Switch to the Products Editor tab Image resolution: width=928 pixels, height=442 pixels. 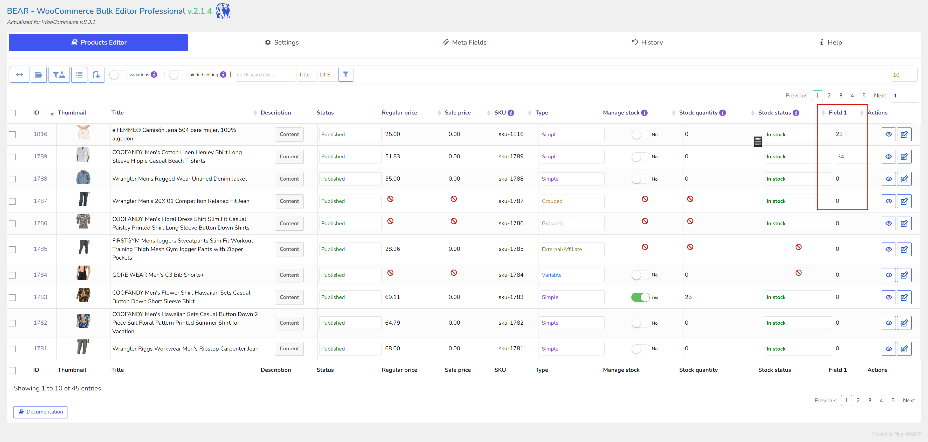pyautogui.click(x=98, y=42)
